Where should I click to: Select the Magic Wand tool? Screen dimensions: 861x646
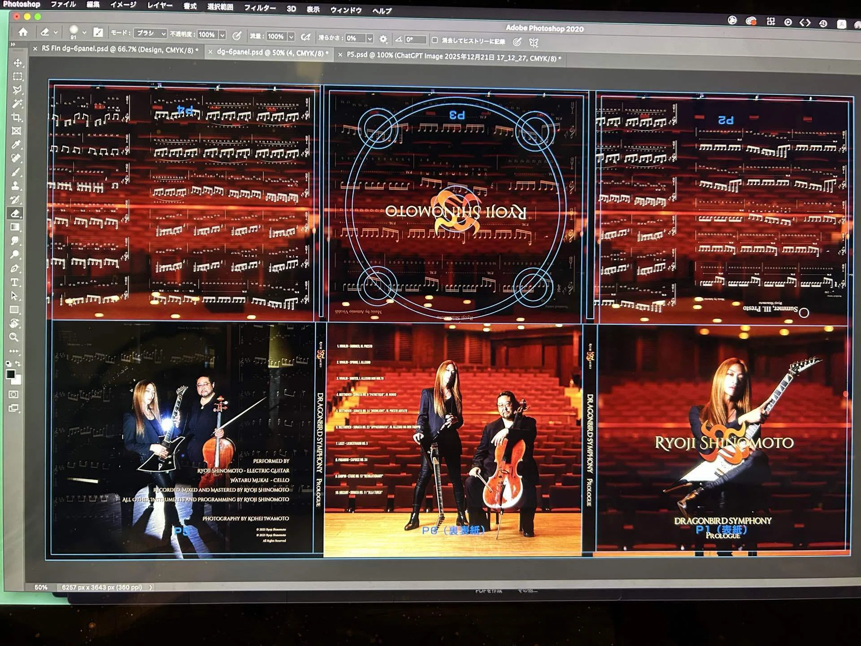click(17, 104)
